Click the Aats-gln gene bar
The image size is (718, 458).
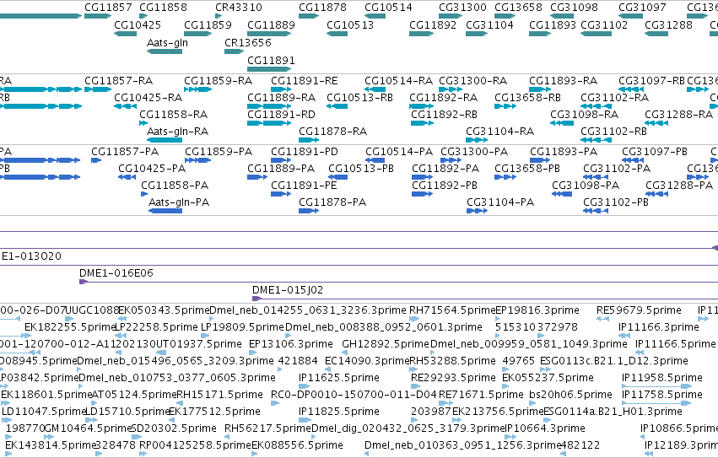[x=165, y=51]
